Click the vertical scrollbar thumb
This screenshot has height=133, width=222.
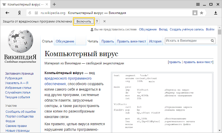tap(219, 32)
